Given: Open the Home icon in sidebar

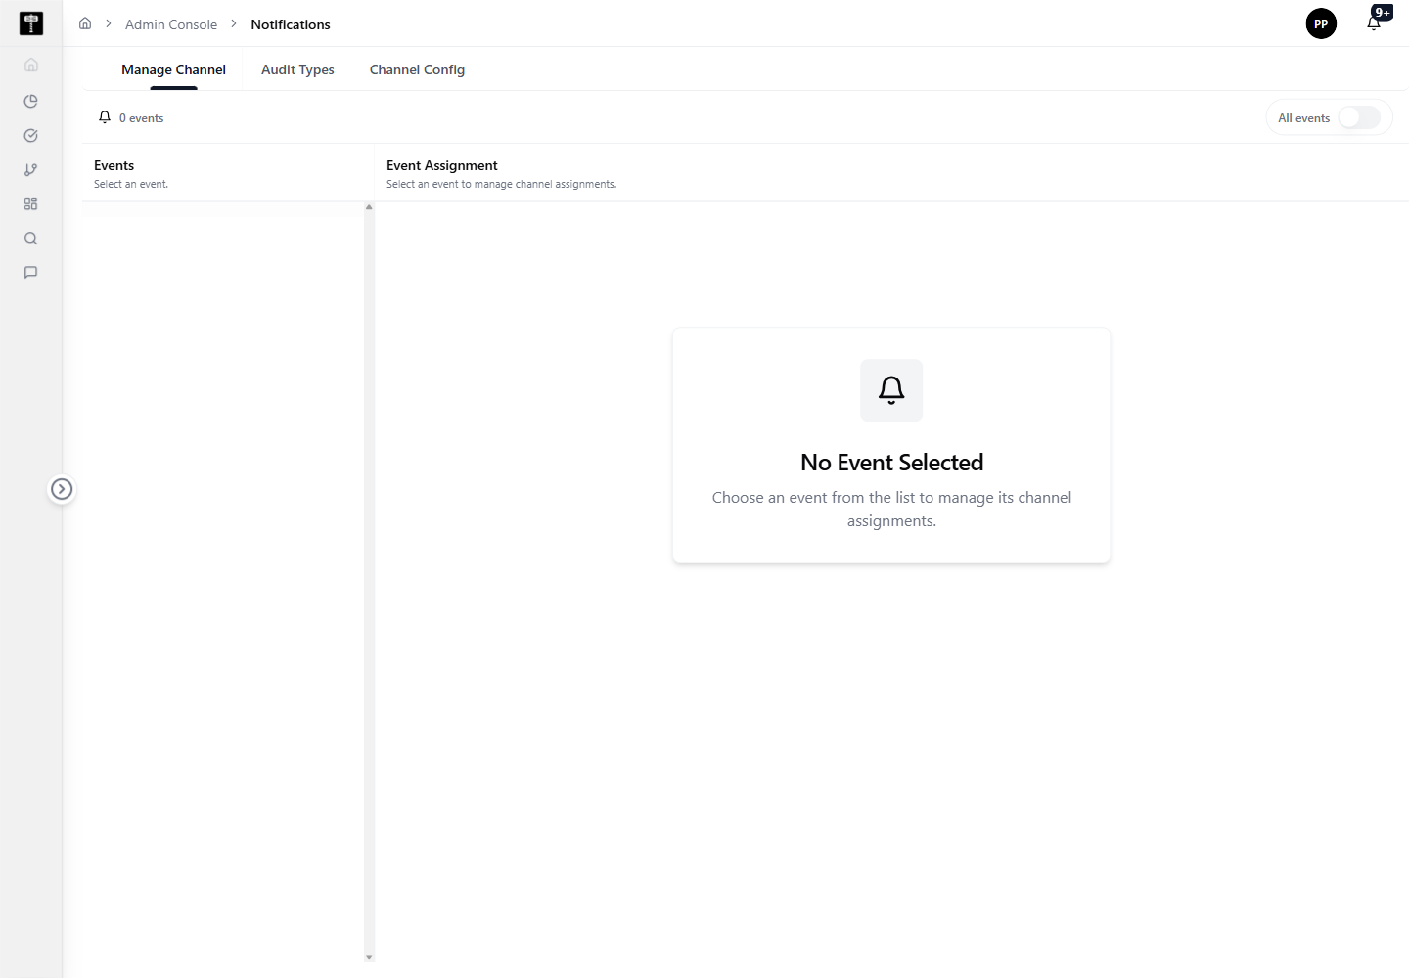Looking at the screenshot, I should pyautogui.click(x=31, y=65).
